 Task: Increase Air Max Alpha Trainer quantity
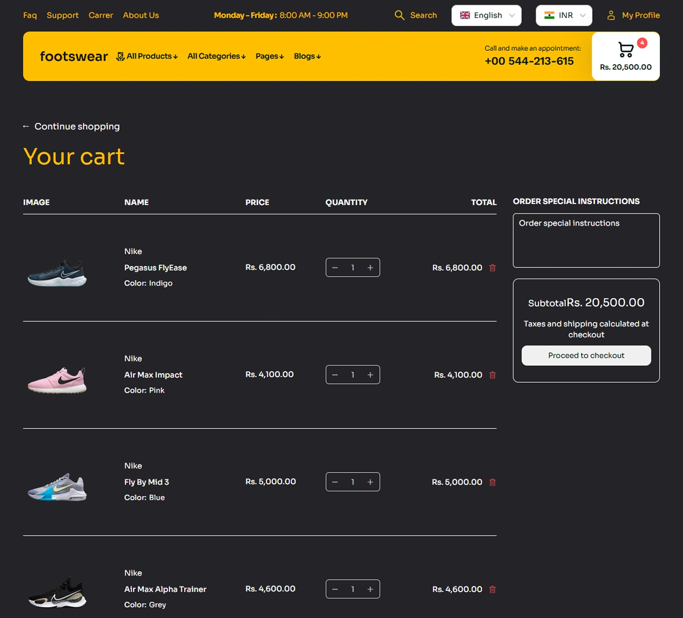370,589
